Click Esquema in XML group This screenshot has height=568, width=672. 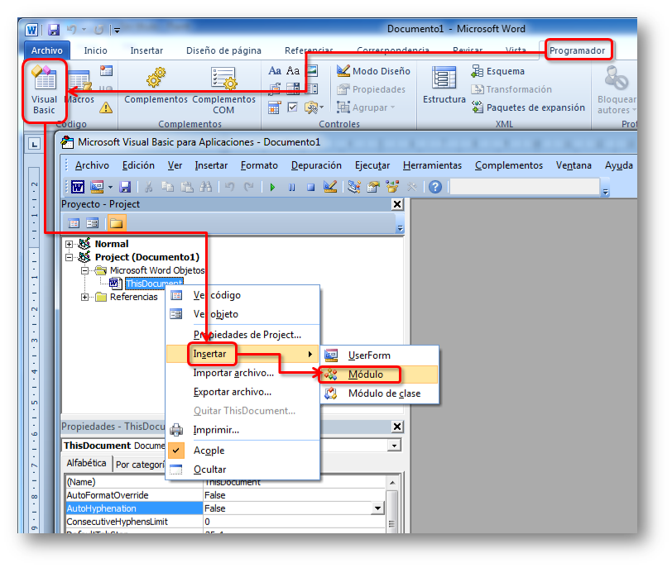[498, 71]
